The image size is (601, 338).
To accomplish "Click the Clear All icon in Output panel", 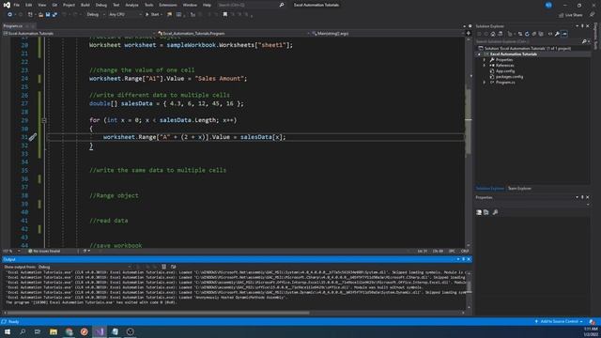I will [x=163, y=267].
